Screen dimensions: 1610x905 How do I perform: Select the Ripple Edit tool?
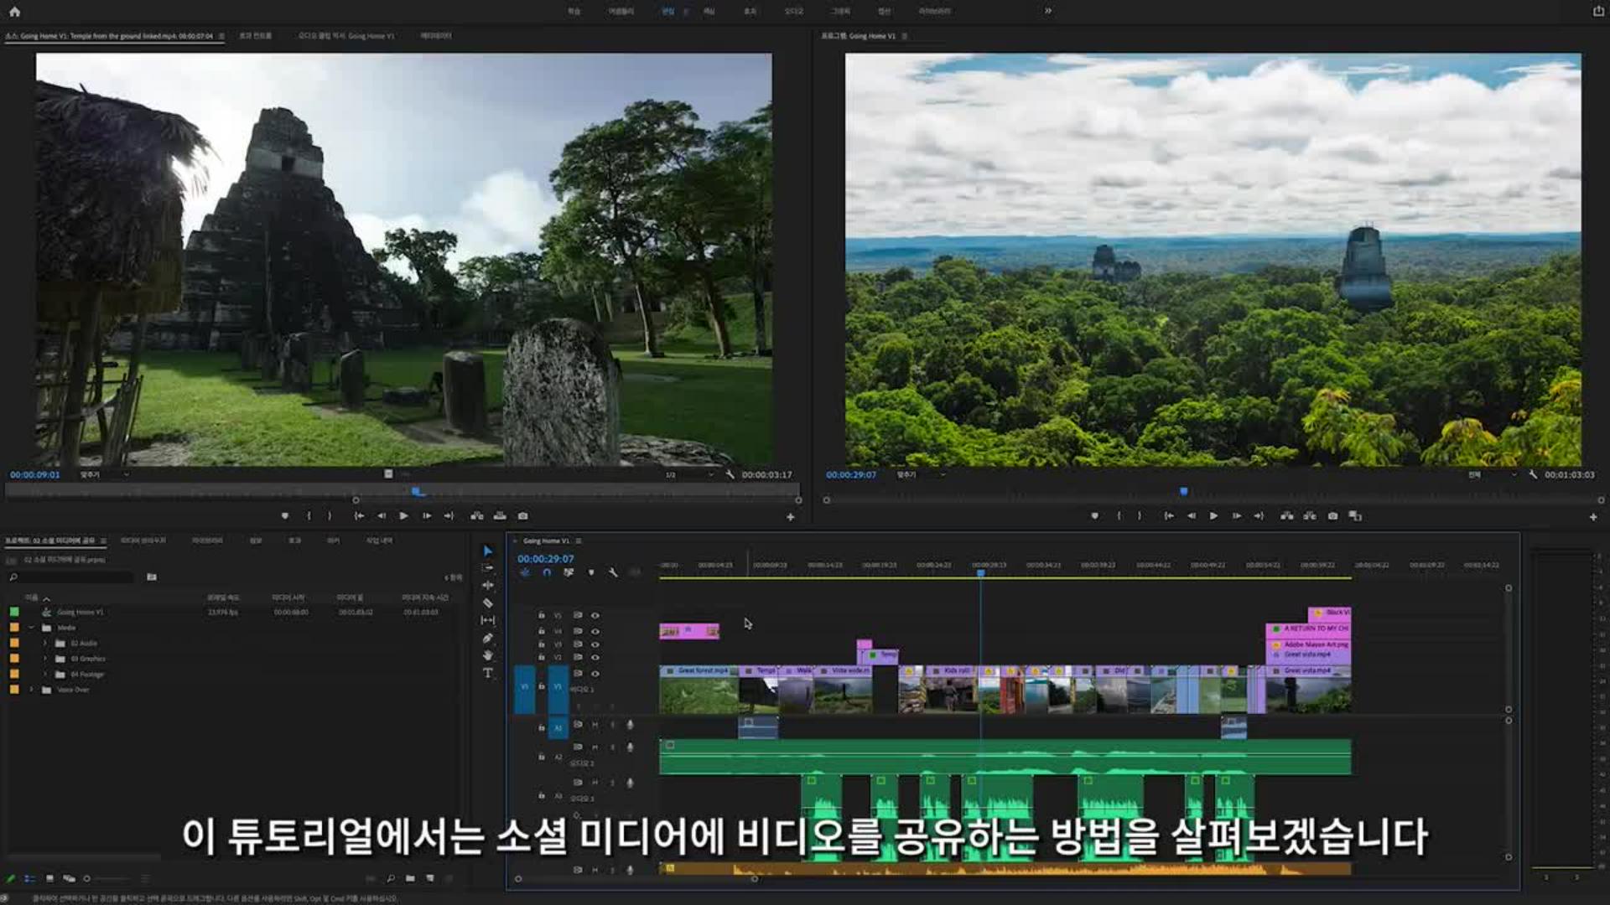tap(487, 586)
